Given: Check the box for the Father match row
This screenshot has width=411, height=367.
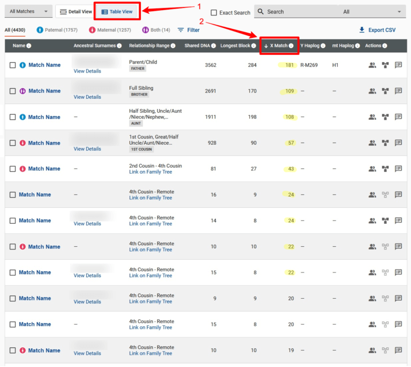Looking at the screenshot, I should click(13, 65).
